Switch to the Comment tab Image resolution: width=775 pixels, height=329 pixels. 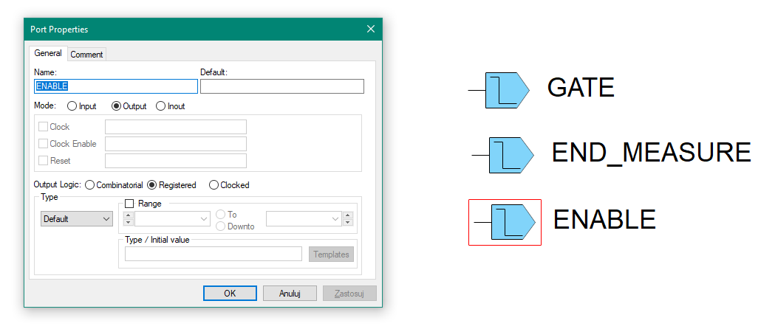86,55
